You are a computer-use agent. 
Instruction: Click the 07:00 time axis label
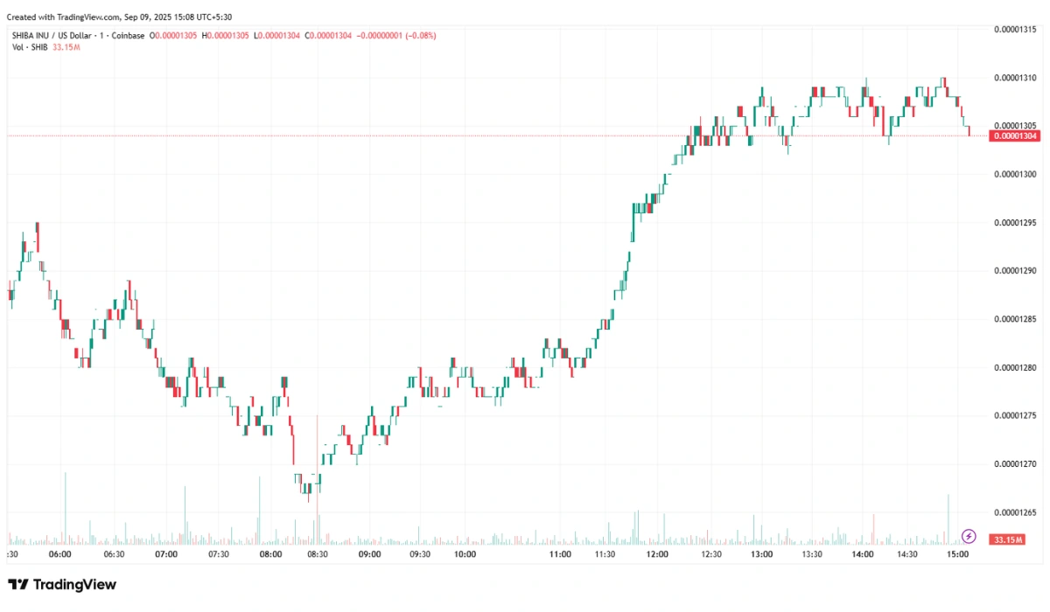click(x=166, y=554)
